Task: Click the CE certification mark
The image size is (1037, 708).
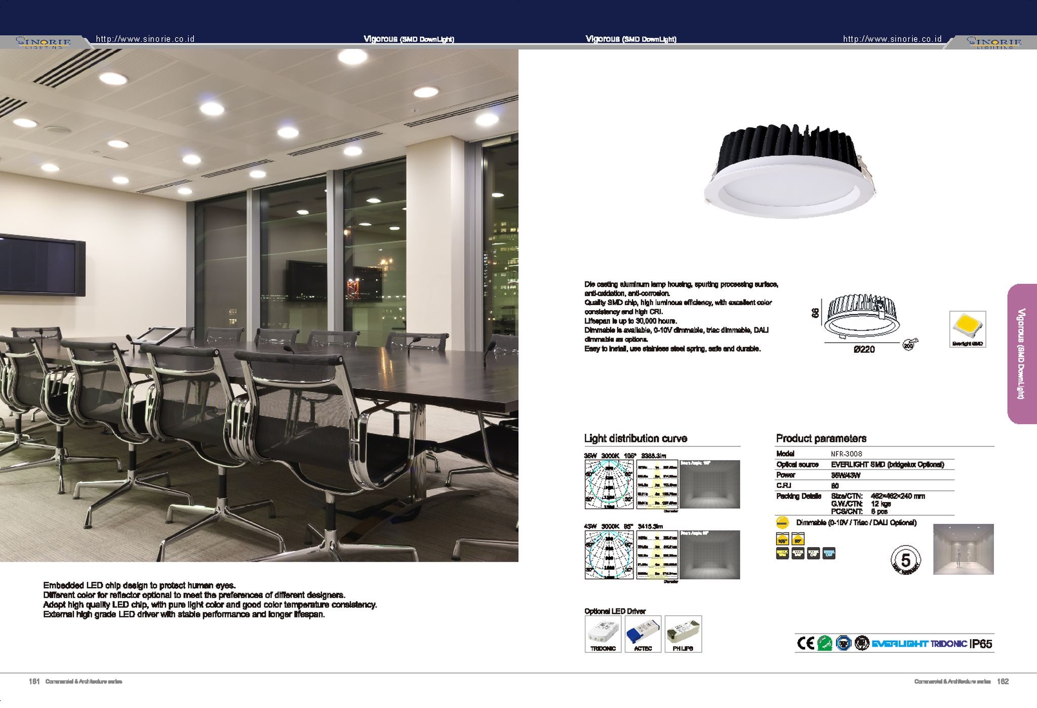Action: tap(806, 643)
